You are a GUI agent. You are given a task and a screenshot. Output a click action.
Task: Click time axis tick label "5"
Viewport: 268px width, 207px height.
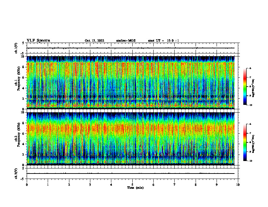(x=132, y=185)
